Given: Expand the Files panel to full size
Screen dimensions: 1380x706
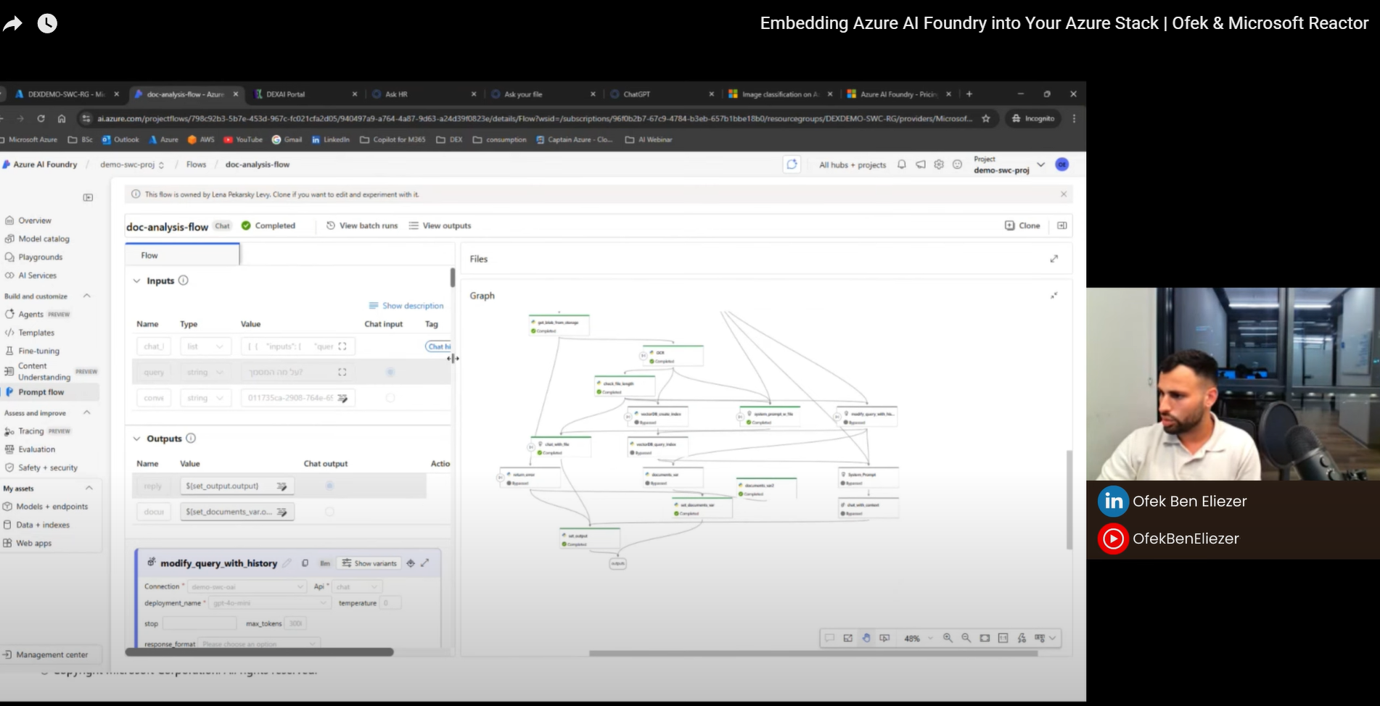Looking at the screenshot, I should [1054, 259].
